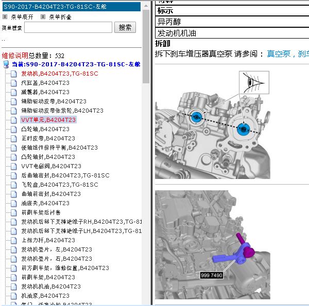This screenshot has width=309, height=306.
Task: Select highlighted VVT单元,B4204T23 entry
Action: coord(48,120)
